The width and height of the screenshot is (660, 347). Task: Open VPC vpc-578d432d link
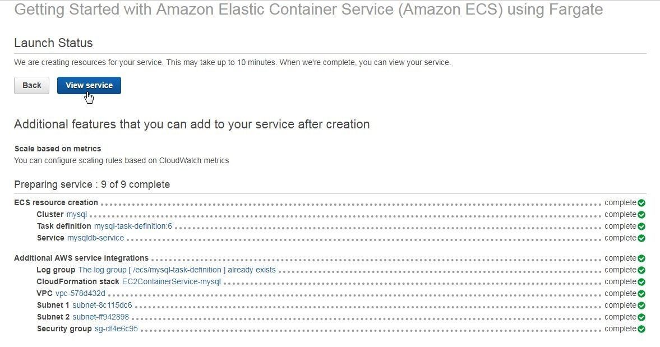(x=80, y=294)
